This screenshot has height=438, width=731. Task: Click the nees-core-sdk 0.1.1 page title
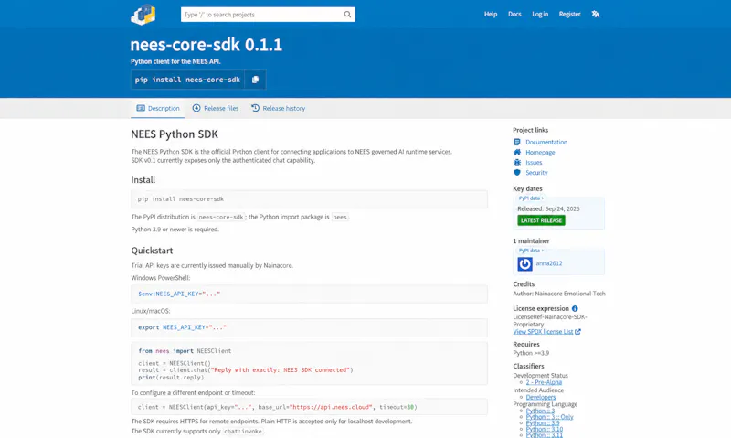click(207, 45)
